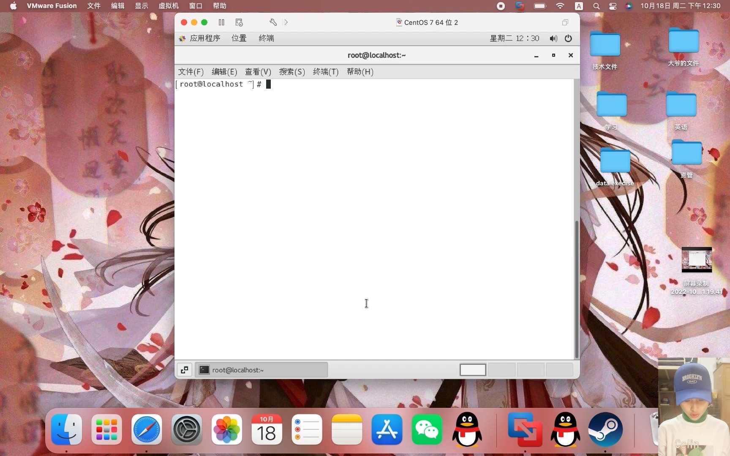Open the 显示 menu in the menu bar

tap(142, 6)
